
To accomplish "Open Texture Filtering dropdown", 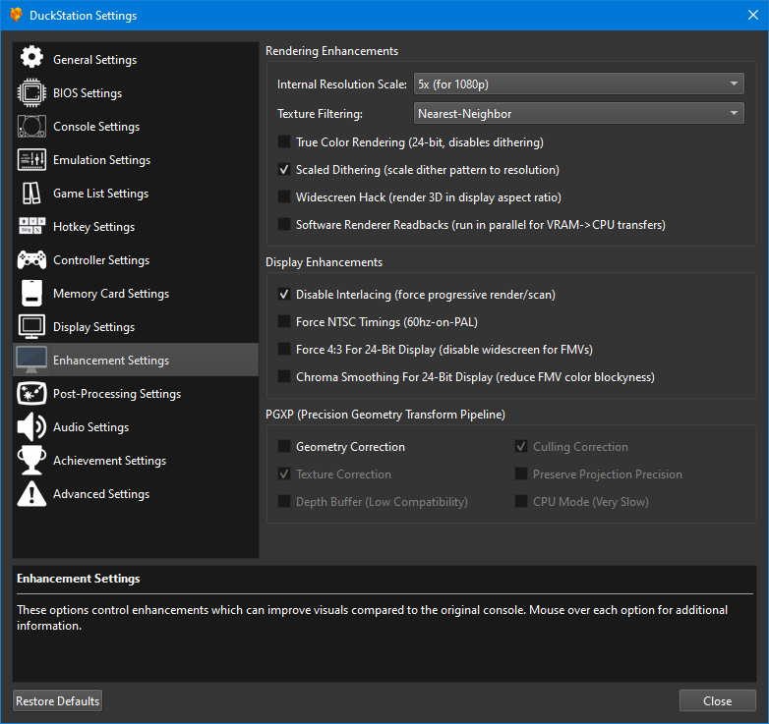I will pyautogui.click(x=578, y=113).
